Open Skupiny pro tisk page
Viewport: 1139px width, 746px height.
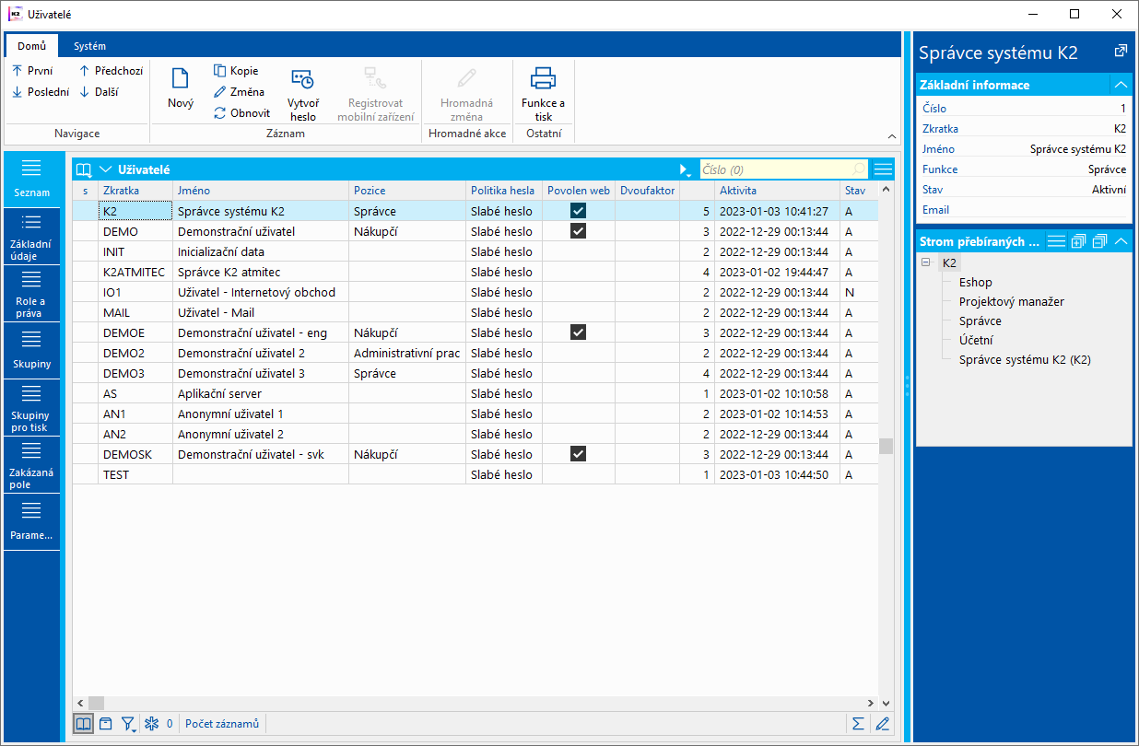coord(32,408)
